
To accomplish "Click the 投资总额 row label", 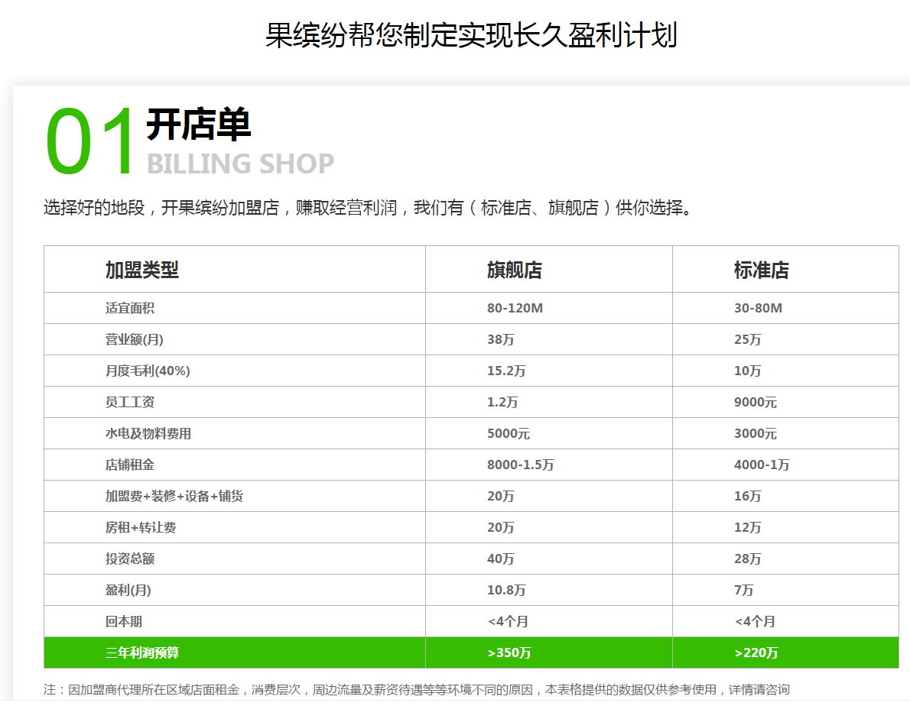I will 130,559.
